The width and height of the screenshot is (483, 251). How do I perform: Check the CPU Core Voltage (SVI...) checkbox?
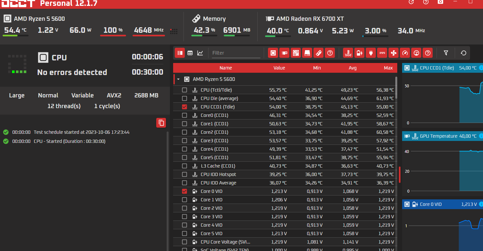coord(184,242)
